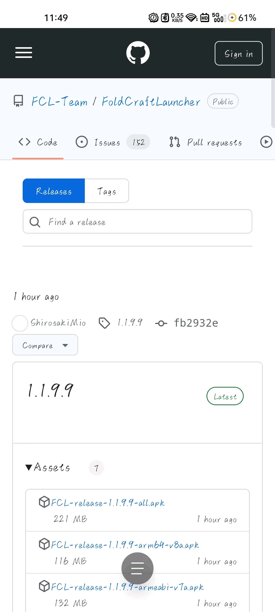Expand the Compare dropdown

[x=45, y=345]
